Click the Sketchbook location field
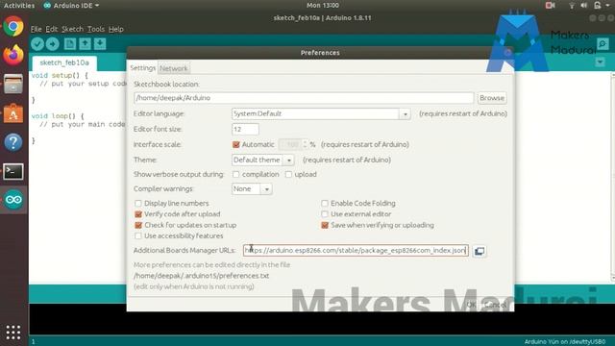The height and width of the screenshot is (346, 615). coord(304,98)
